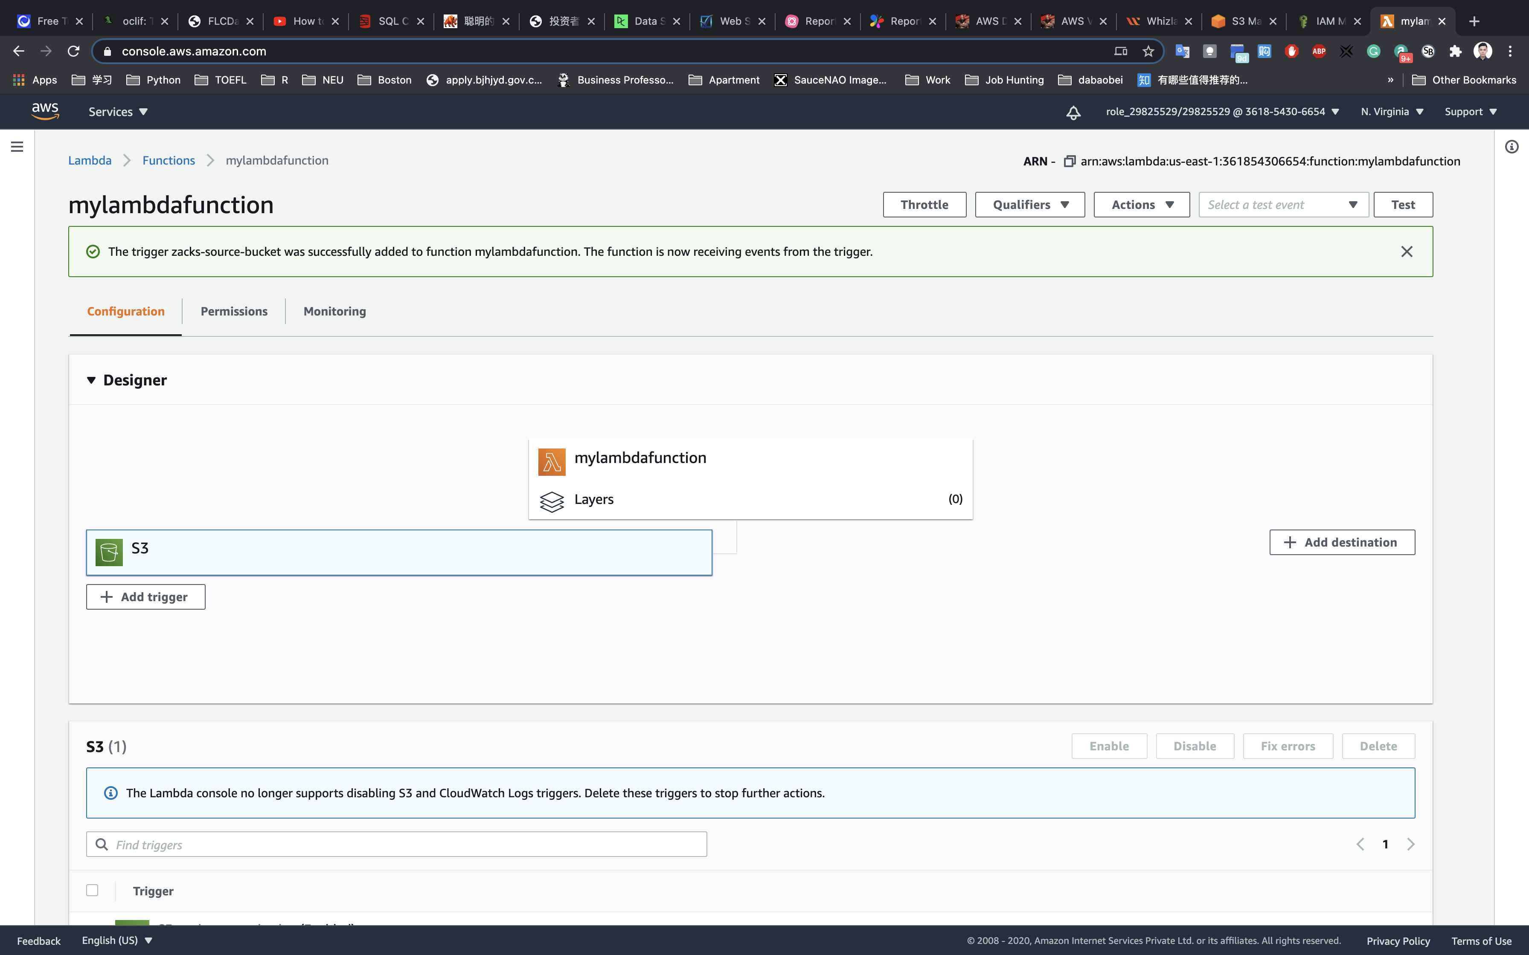Click the info panel icon
This screenshot has height=955, width=1529.
coord(1512,147)
